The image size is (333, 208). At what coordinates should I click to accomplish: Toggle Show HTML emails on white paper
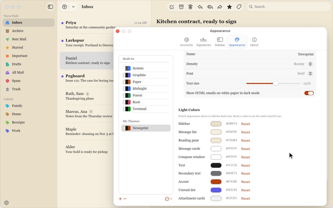(309, 93)
